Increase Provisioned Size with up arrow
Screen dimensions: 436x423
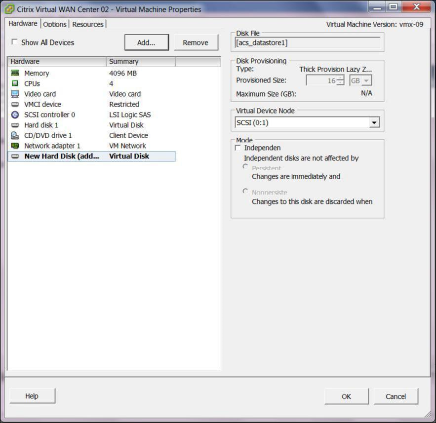point(340,77)
